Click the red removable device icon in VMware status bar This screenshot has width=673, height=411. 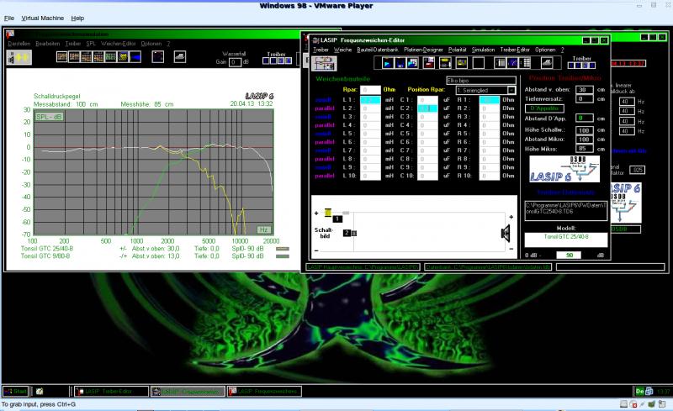tap(633, 404)
